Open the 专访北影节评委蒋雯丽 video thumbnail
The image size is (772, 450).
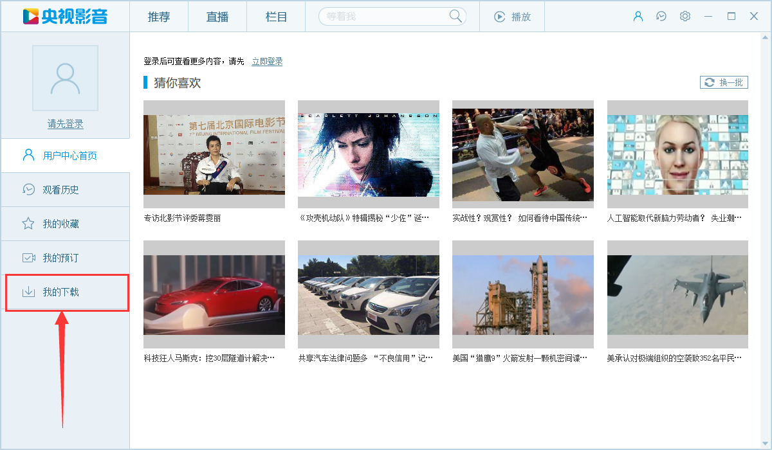214,154
